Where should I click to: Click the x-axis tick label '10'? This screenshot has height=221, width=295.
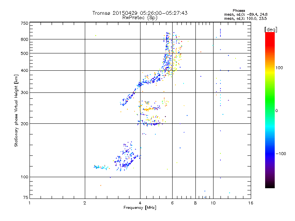point(213,203)
